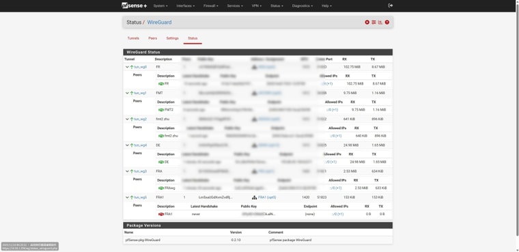
Task: Switch to the Settings tab
Action: pos(173,38)
